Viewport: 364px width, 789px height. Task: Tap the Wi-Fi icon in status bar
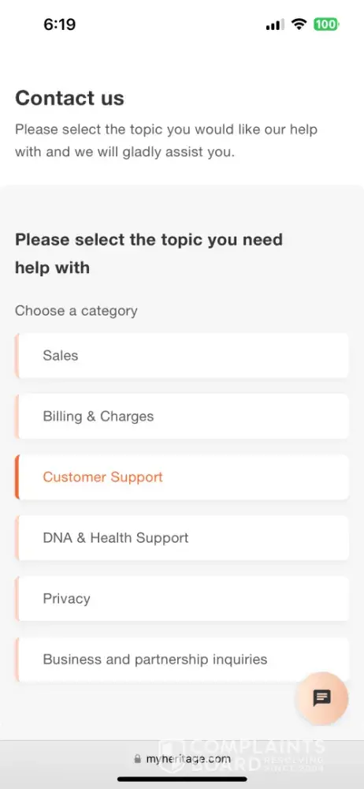tap(299, 24)
